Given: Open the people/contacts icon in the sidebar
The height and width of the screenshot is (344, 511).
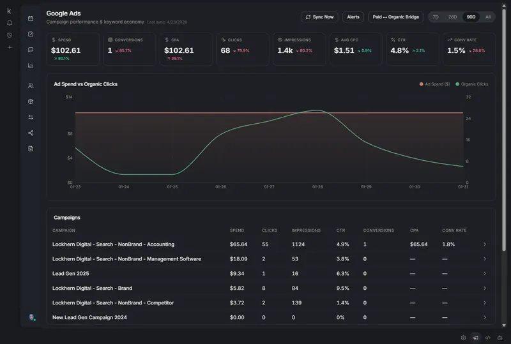Looking at the screenshot, I should [x=31, y=86].
